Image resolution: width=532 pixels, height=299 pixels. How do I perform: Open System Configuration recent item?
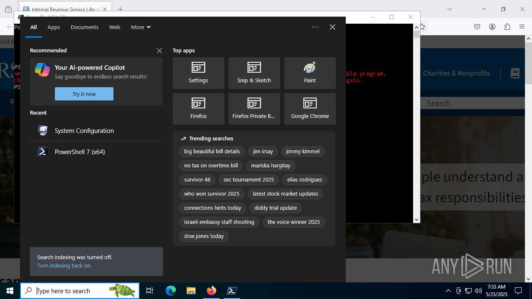pyautogui.click(x=96, y=130)
